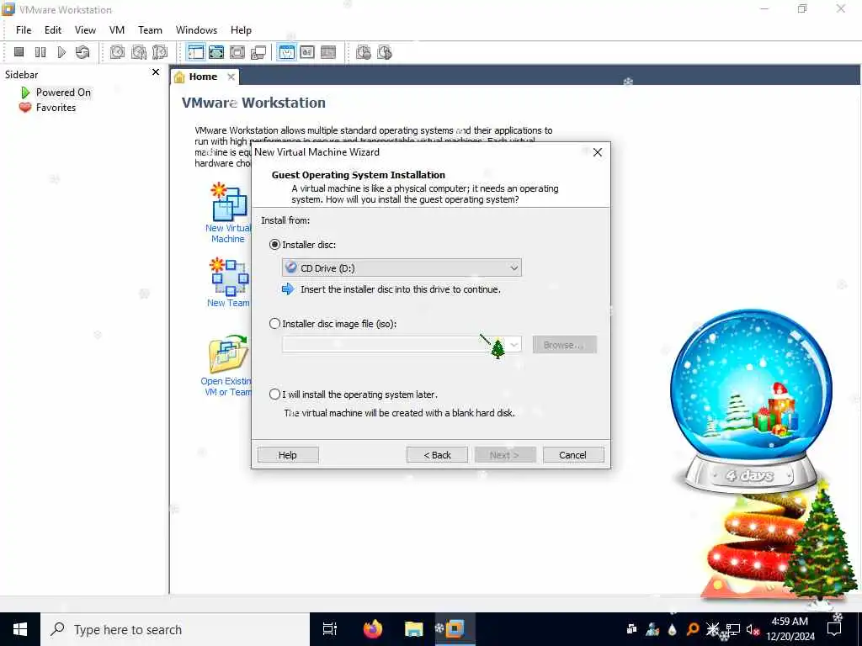The width and height of the screenshot is (862, 646).
Task: Click the Type here to search box
Action: click(x=175, y=629)
